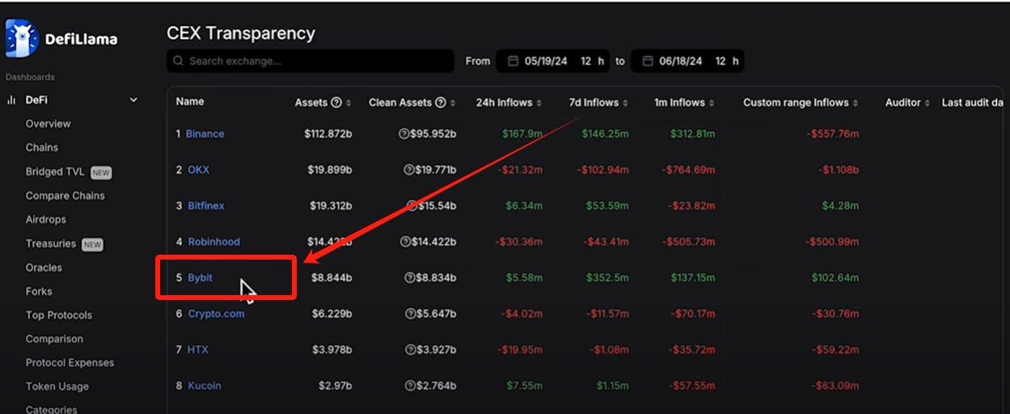Open the Bybit exchange link

[x=200, y=278]
